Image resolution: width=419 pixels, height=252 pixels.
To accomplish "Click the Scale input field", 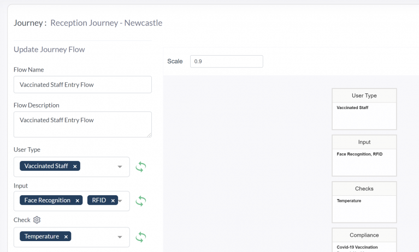I will pyautogui.click(x=226, y=62).
